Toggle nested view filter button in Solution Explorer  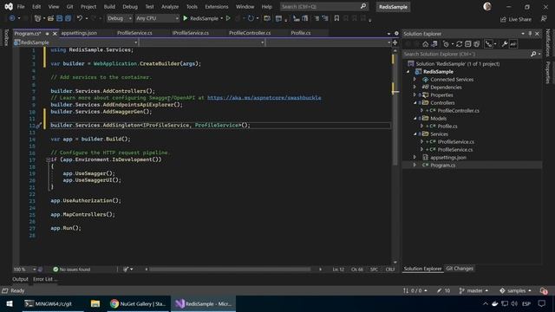click(489, 44)
